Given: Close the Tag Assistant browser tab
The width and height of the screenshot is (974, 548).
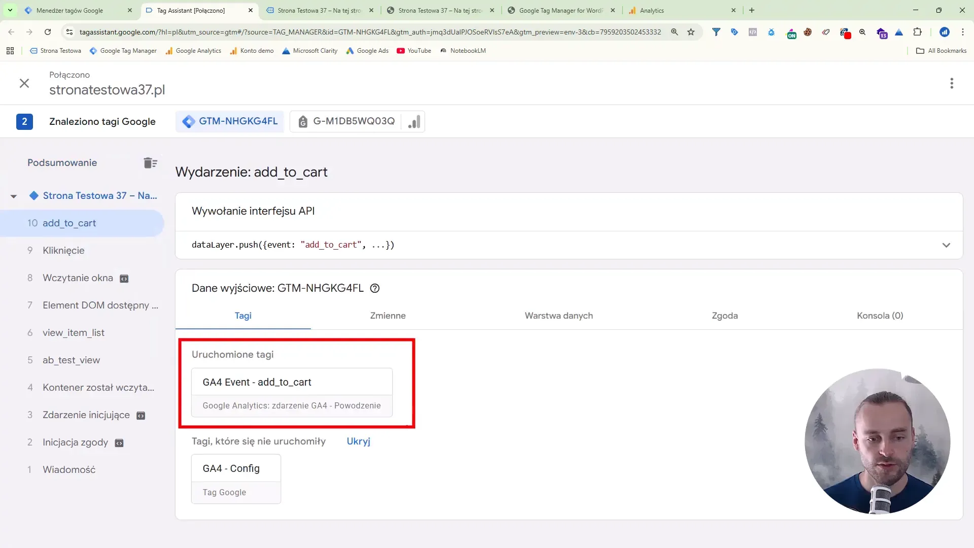Looking at the screenshot, I should pyautogui.click(x=251, y=10).
